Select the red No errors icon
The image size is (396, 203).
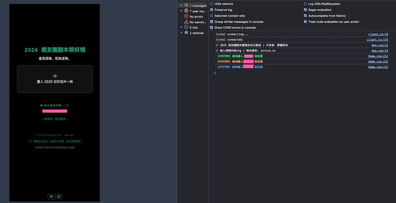[186, 17]
